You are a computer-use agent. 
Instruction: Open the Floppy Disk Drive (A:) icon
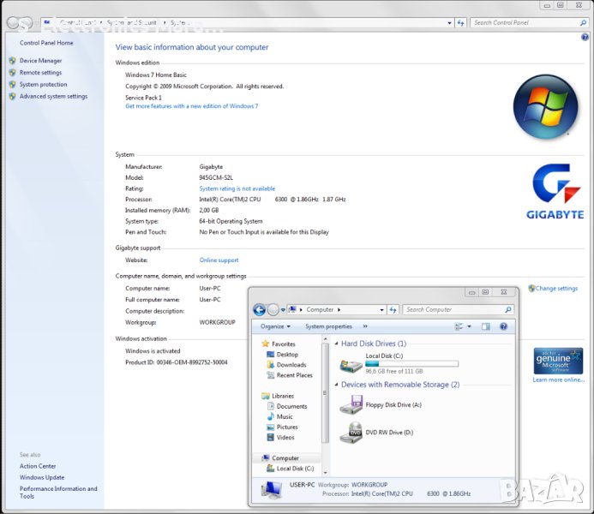click(x=351, y=406)
